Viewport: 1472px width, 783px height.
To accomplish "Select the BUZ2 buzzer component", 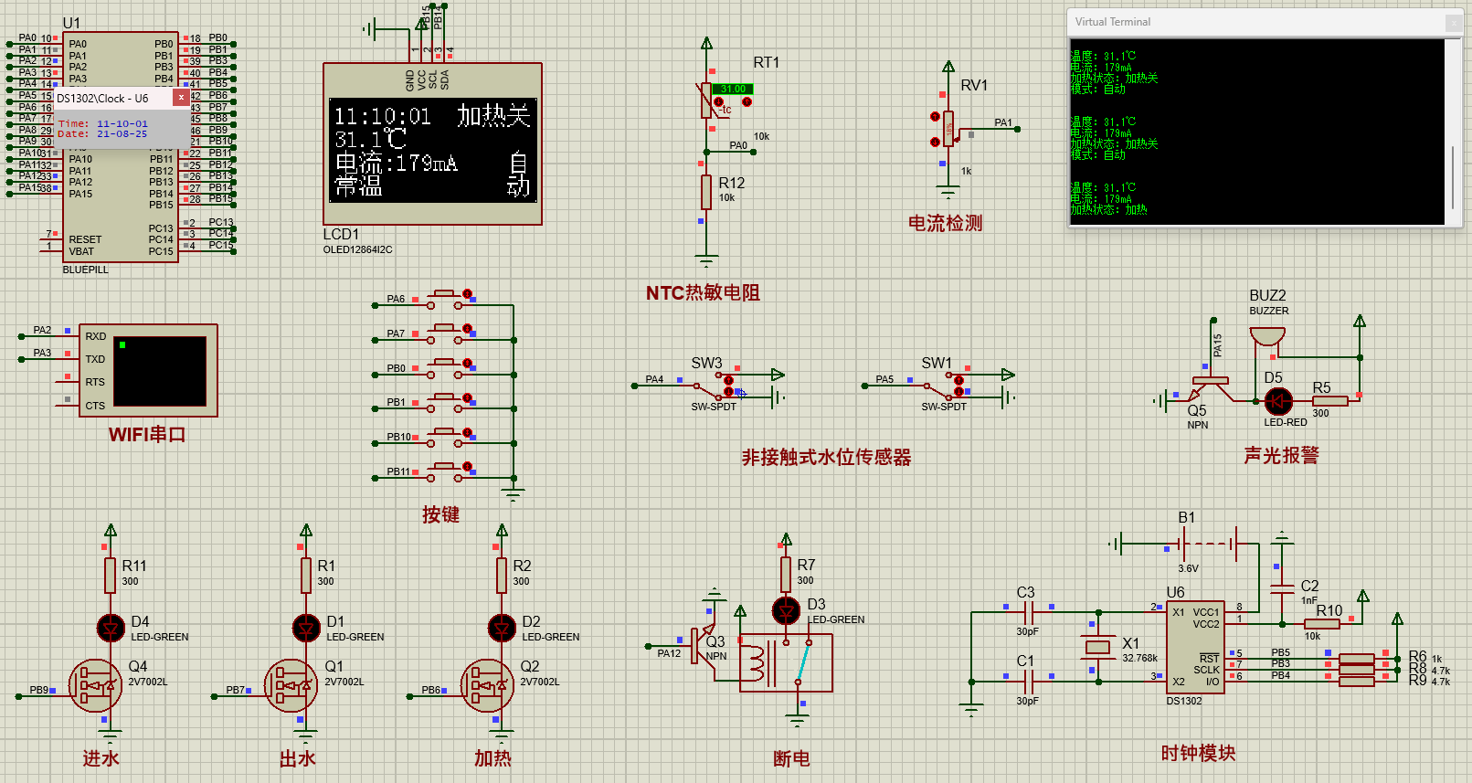I will (x=1267, y=338).
